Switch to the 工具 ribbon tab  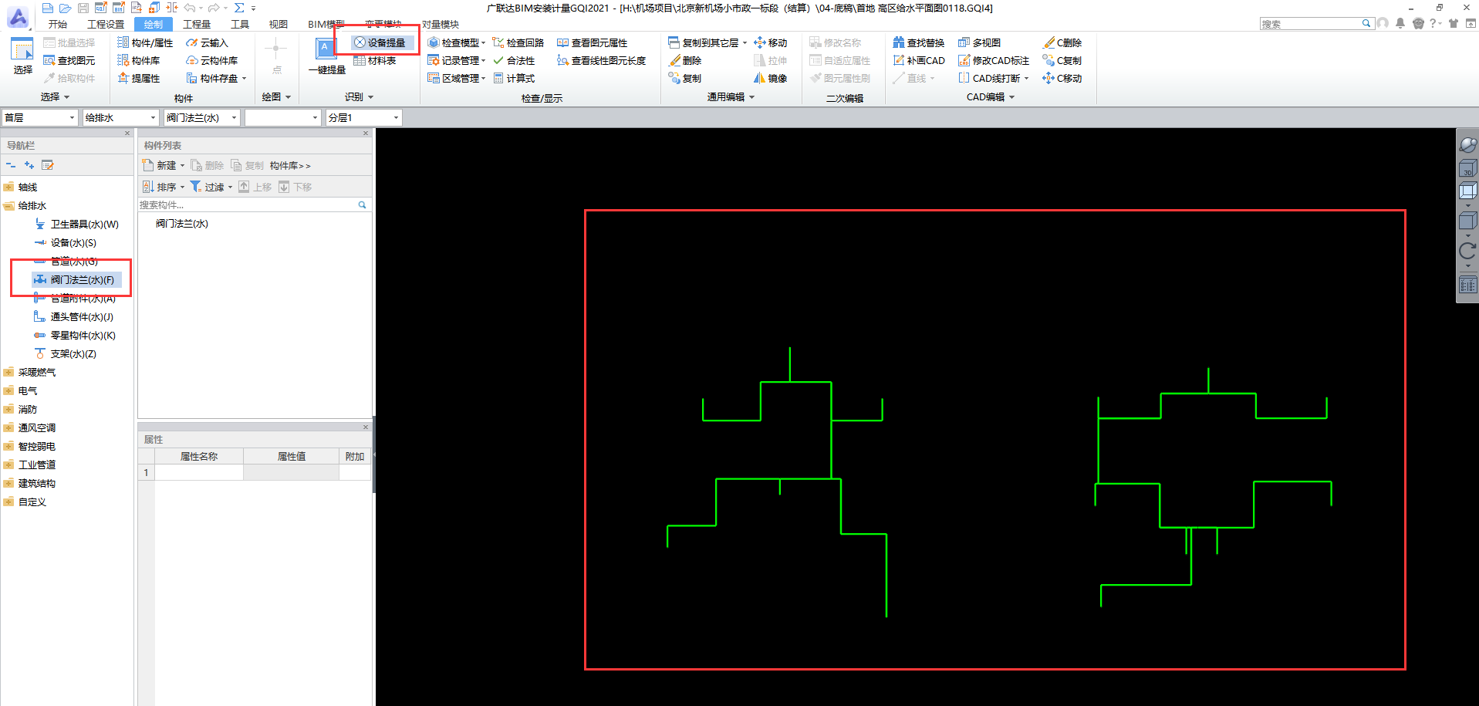tap(240, 24)
